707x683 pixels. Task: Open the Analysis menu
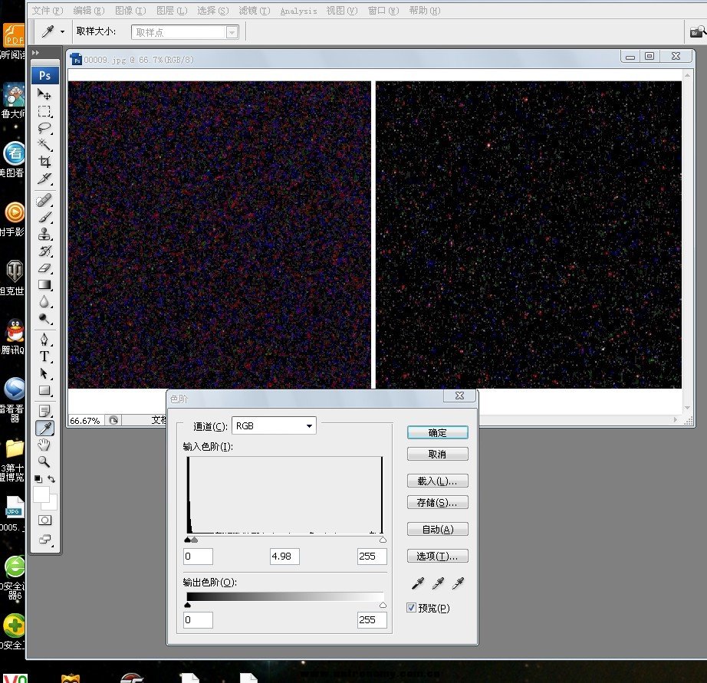(298, 11)
